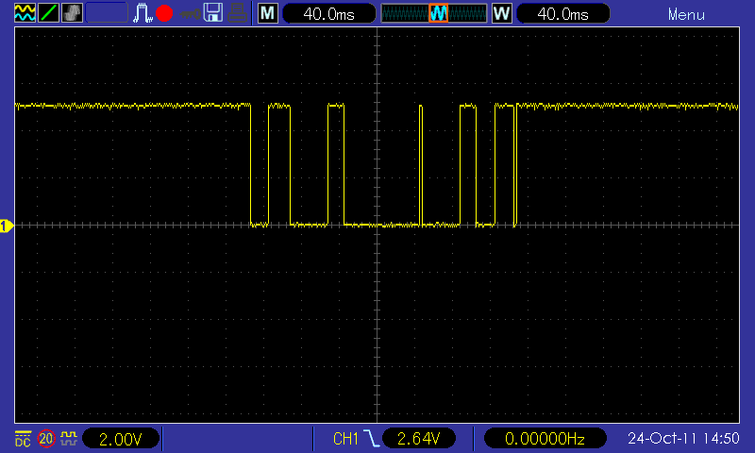Click the 2.64V trigger level value
This screenshot has height=453, width=755.
coord(418,439)
